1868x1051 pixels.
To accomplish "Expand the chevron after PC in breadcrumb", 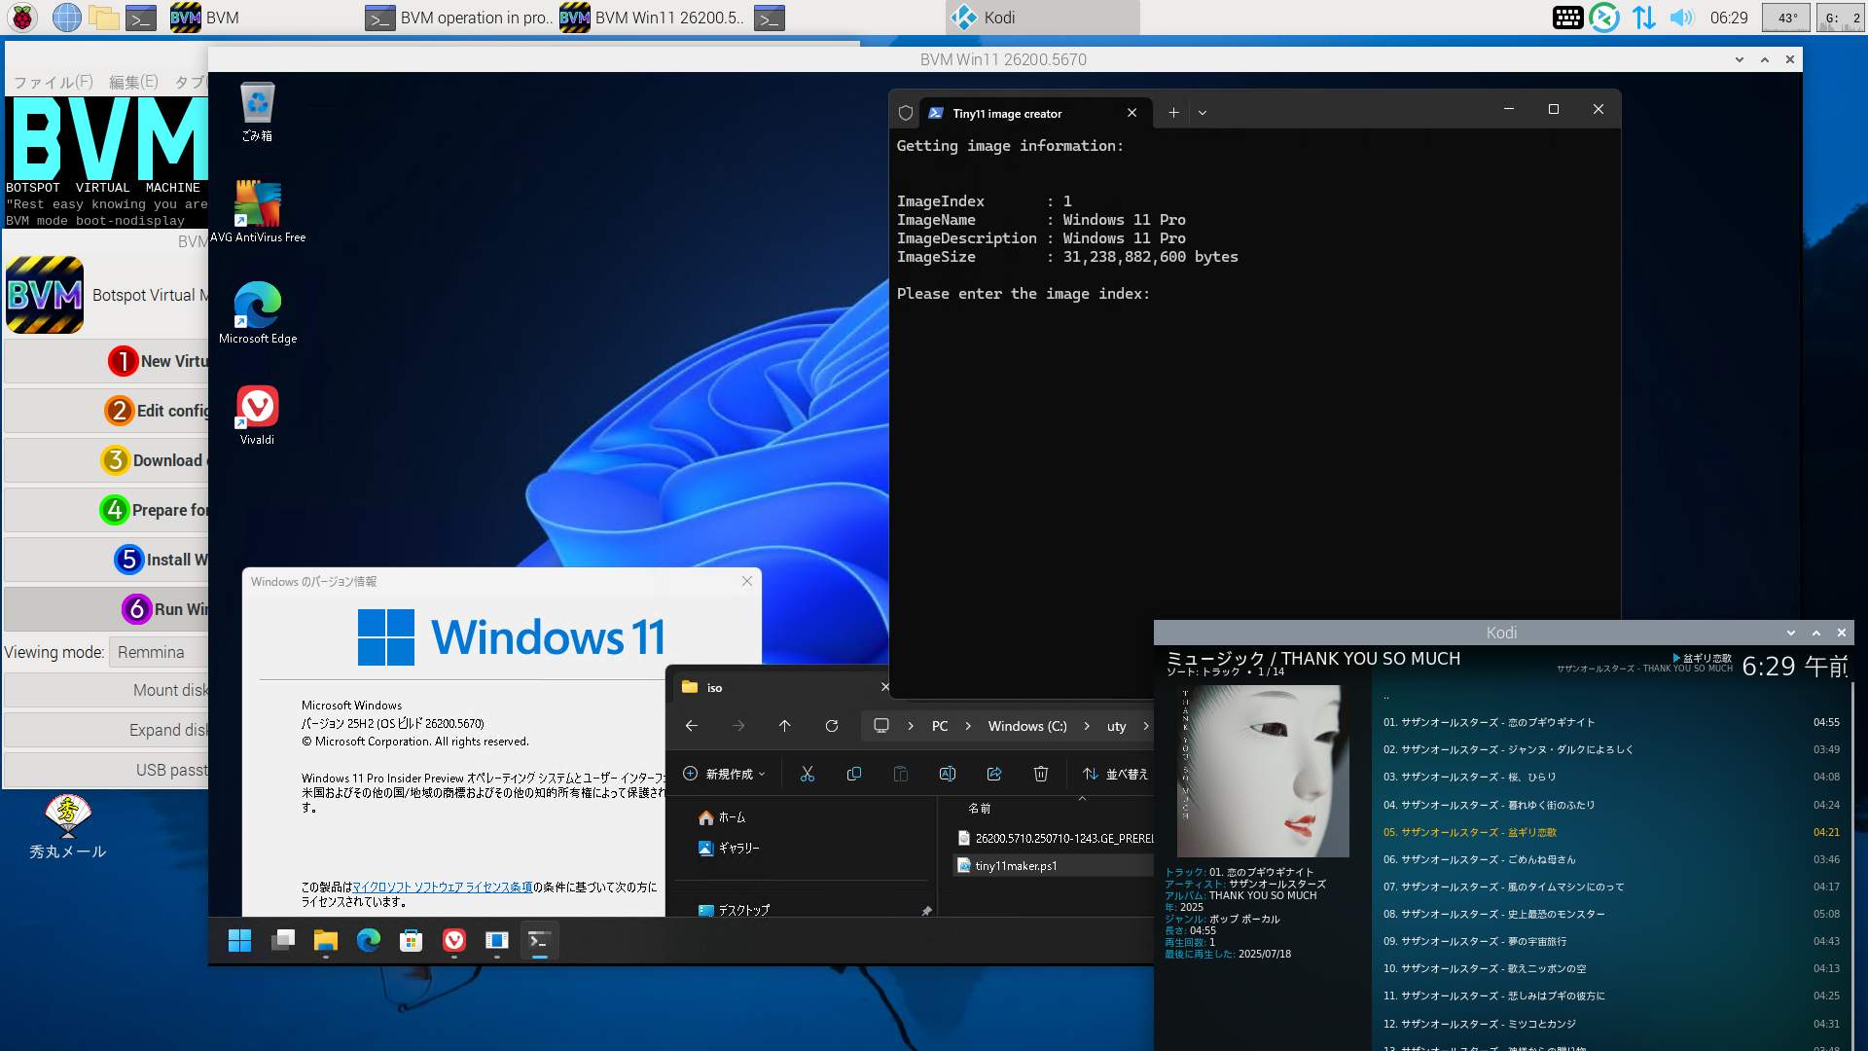I will tap(968, 726).
